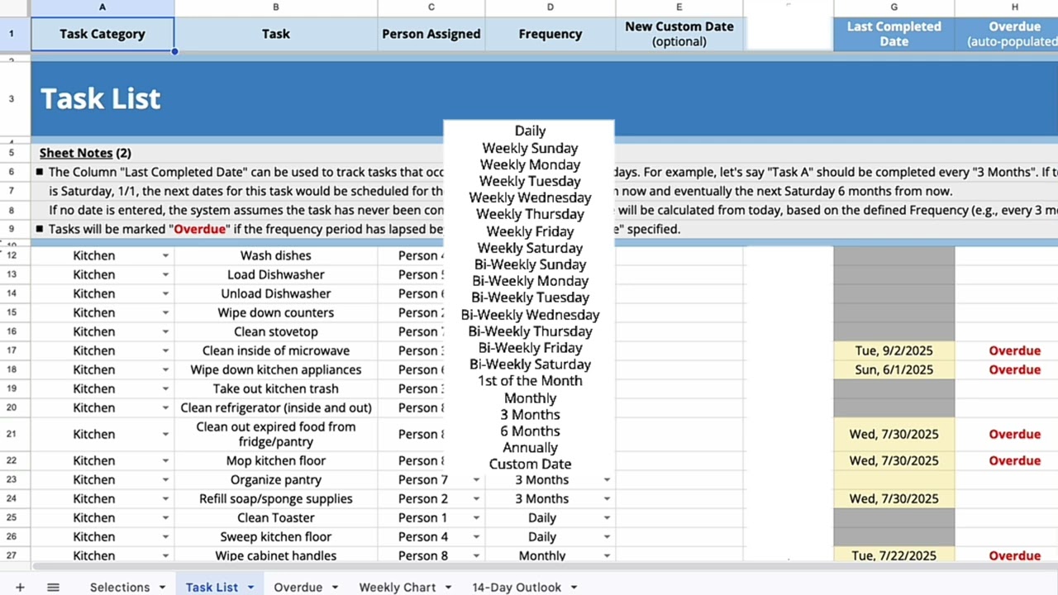
Task: Choose Bi-Weekly Monday from the frequency list
Action: [530, 281]
